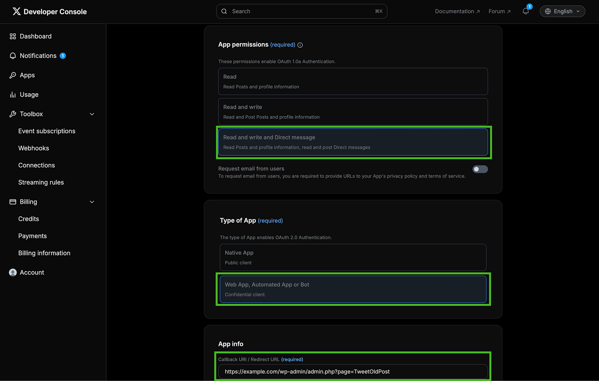Click the X logo in header
Viewport: 599px width, 381px height.
(17, 12)
